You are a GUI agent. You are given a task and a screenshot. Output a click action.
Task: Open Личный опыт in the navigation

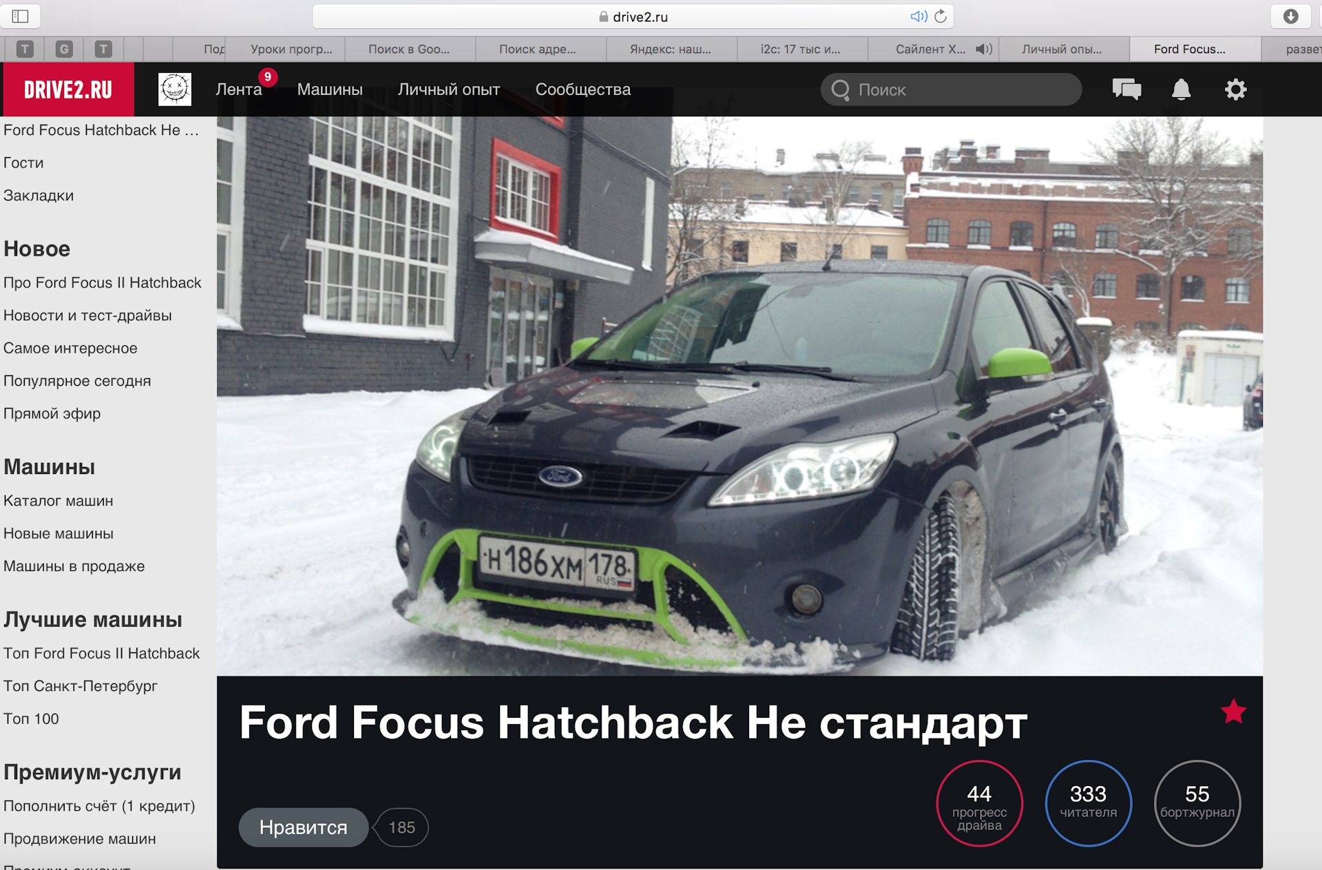(449, 90)
